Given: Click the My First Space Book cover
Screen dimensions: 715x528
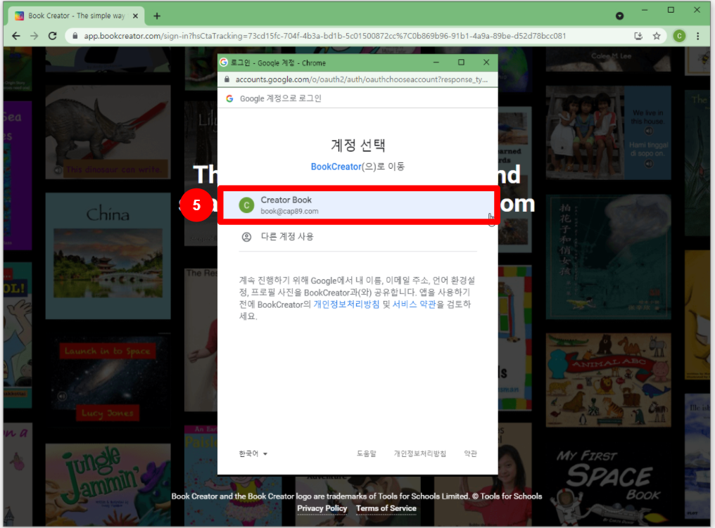Looking at the screenshot, I should pos(608,484).
